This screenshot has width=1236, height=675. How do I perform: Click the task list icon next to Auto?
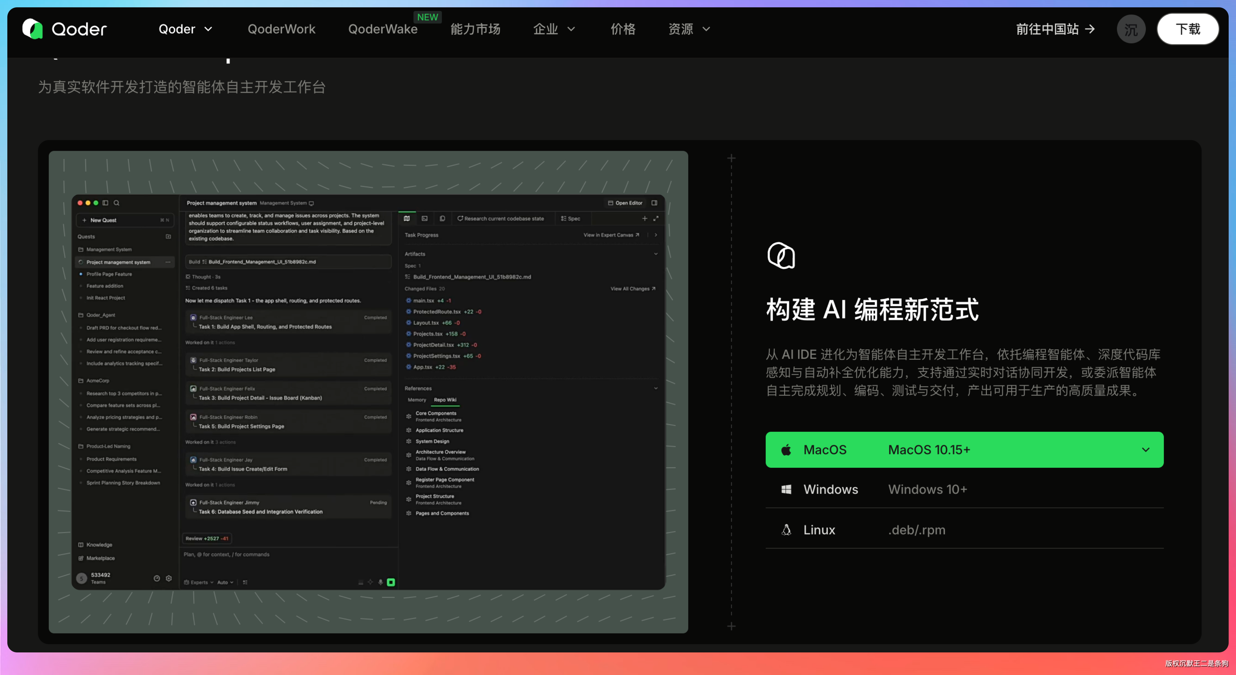coord(245,583)
